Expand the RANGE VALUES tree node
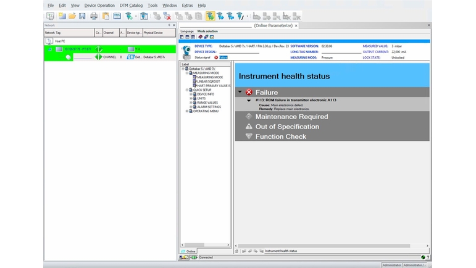 (x=191, y=103)
